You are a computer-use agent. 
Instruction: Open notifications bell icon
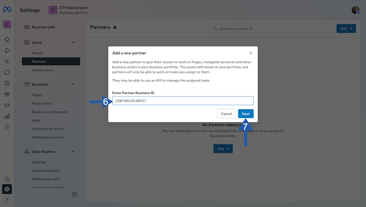pos(7,50)
